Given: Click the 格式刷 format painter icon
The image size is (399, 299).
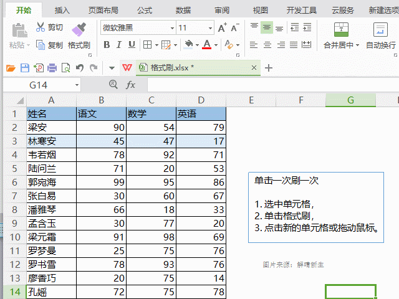Looking at the screenshot, I should pyautogui.click(x=79, y=30).
